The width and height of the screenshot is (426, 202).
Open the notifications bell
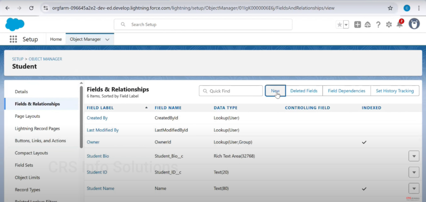point(399,24)
